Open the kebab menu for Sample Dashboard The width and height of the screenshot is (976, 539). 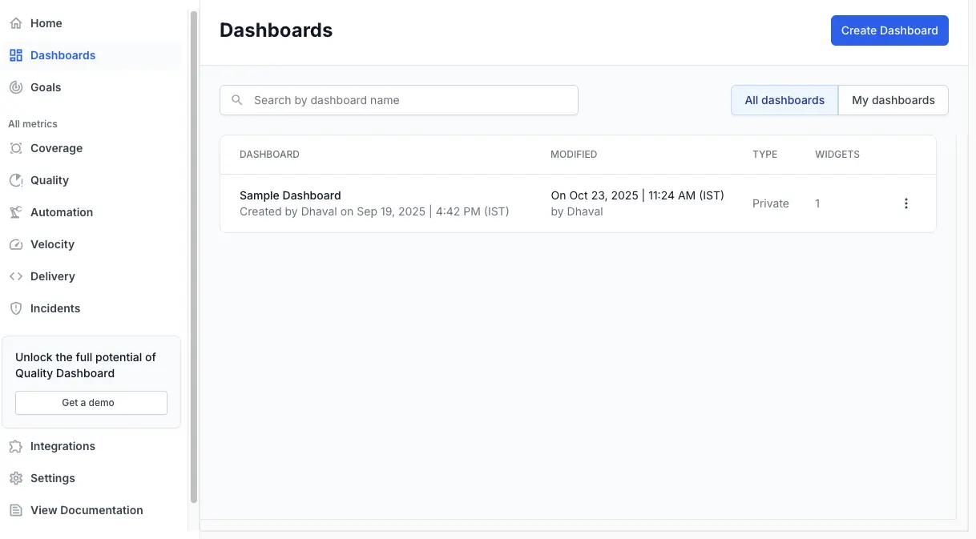click(x=906, y=203)
